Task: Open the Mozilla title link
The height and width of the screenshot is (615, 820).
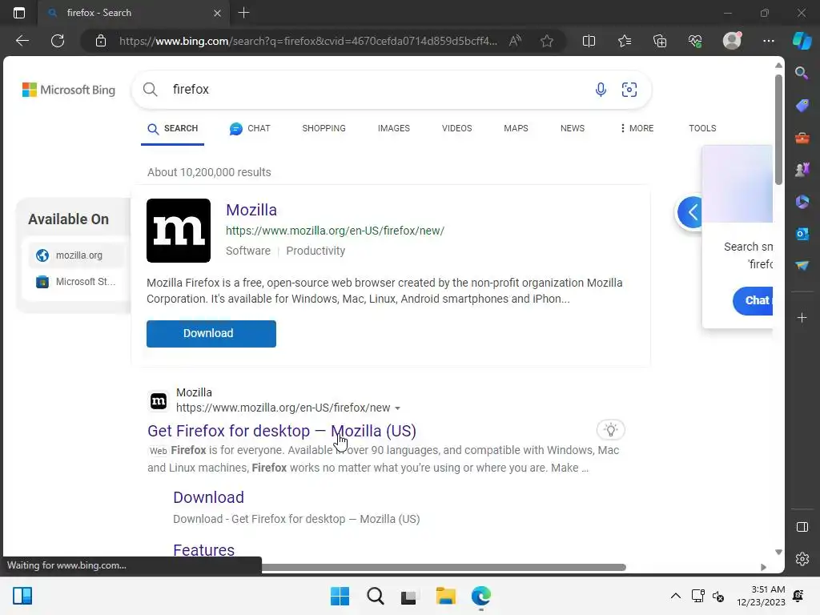Action: (x=251, y=210)
